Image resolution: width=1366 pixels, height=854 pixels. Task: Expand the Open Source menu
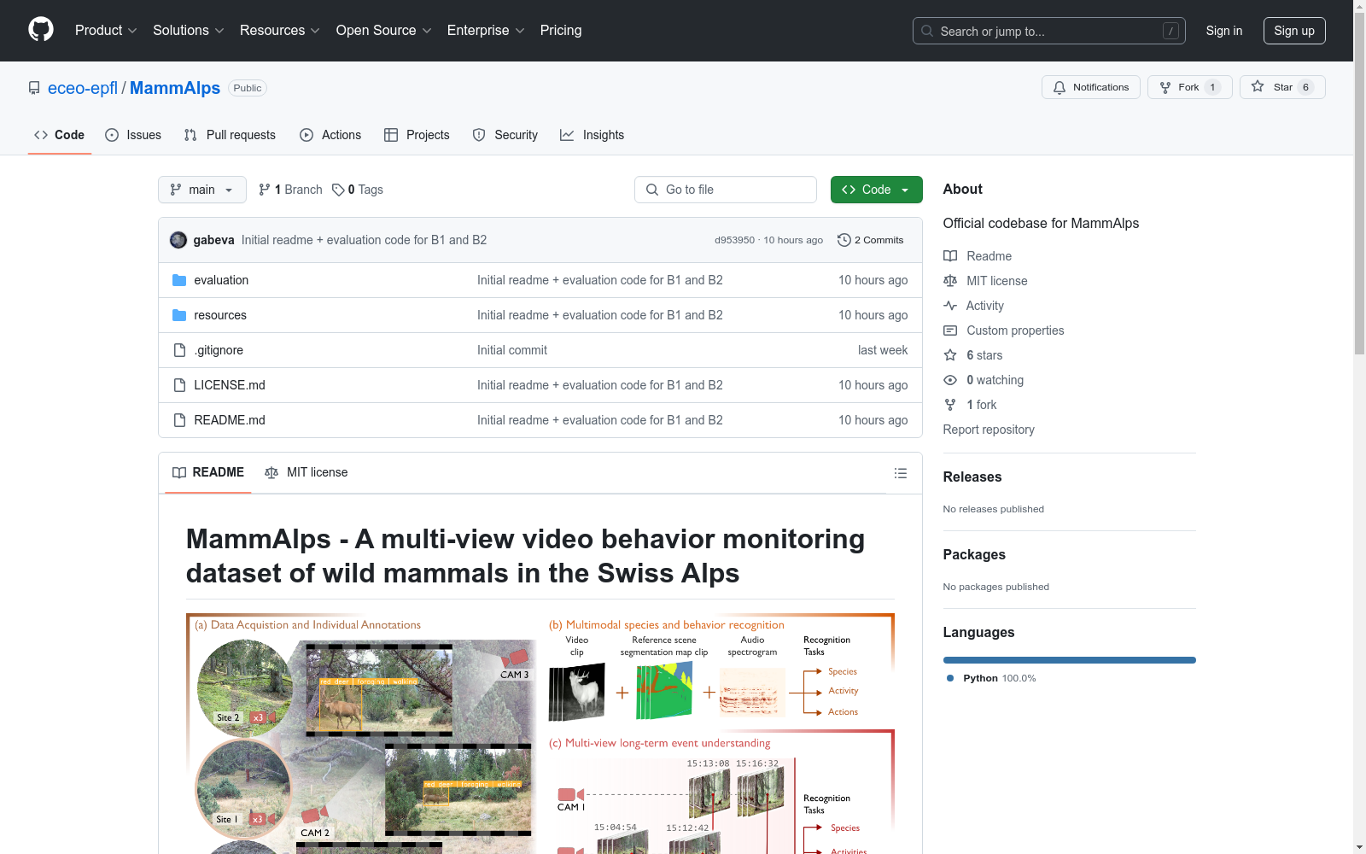click(x=383, y=31)
